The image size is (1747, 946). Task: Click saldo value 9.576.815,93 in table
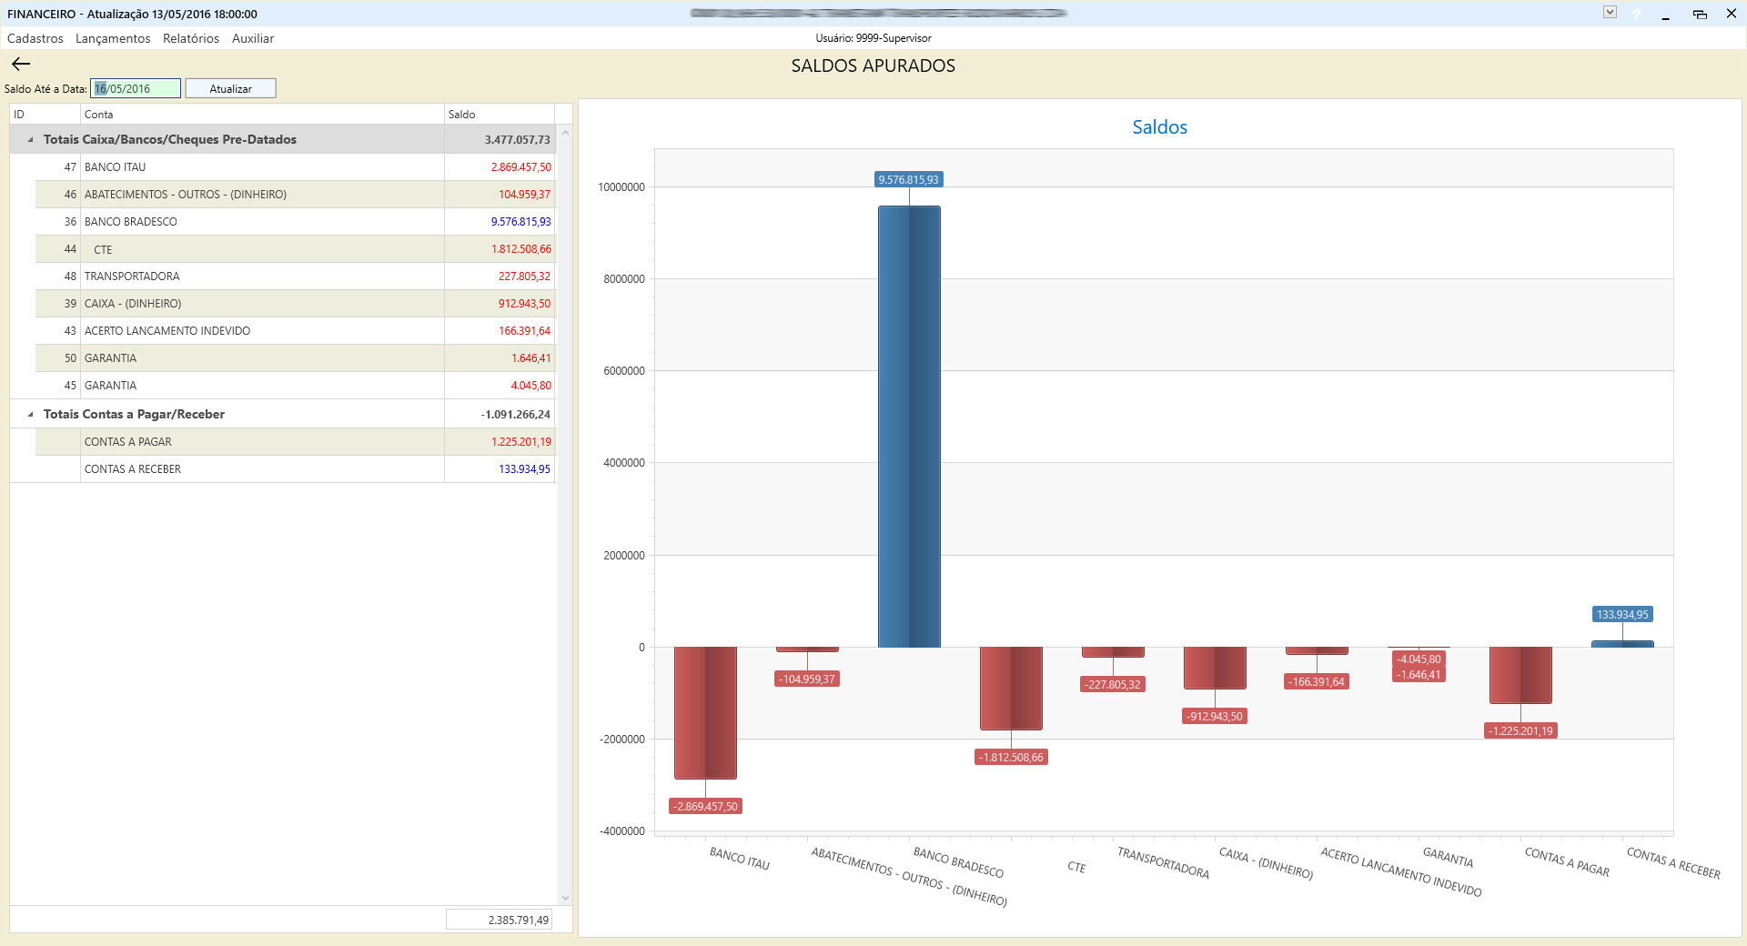(520, 222)
